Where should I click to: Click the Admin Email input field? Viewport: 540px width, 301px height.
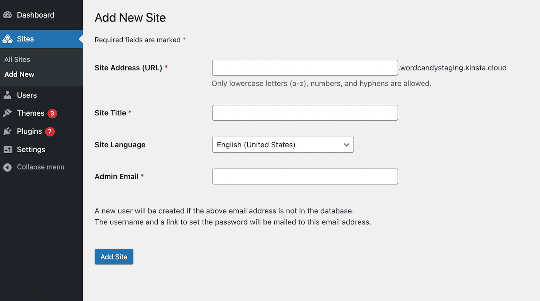(x=305, y=177)
